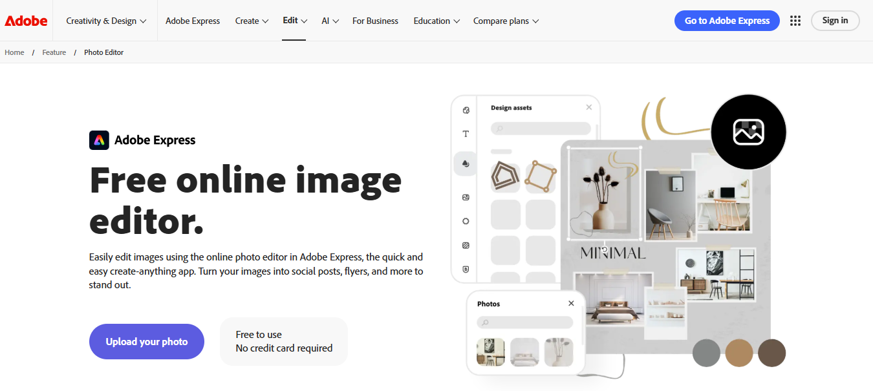This screenshot has width=873, height=391.
Task: Click the search field in the Photos panel
Action: pos(524,322)
